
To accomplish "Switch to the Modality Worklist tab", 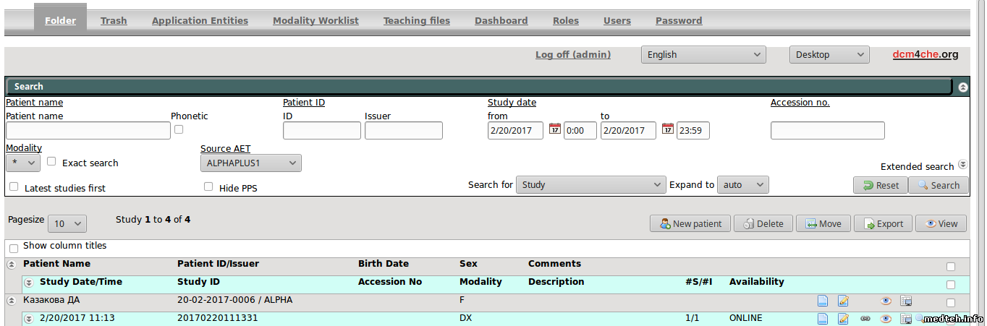I will (315, 21).
